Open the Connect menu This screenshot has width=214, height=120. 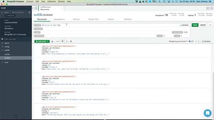click(x=30, y=1)
